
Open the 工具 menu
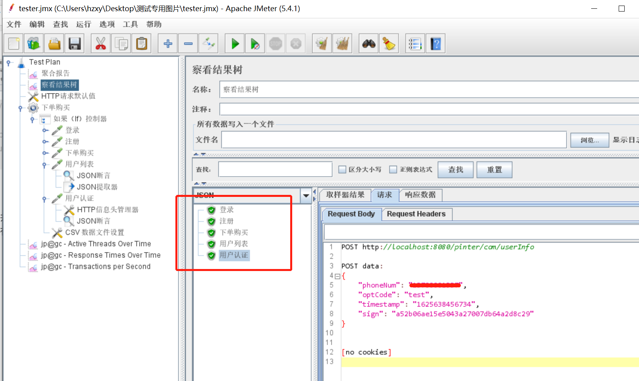pos(130,24)
